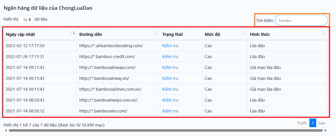This screenshot has width=336, height=136.
Task: Click Kiểm tra for bambooaiirways.com
Action: [170, 67]
